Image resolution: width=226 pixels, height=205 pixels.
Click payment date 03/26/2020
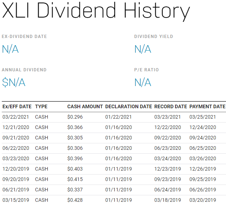203,158
